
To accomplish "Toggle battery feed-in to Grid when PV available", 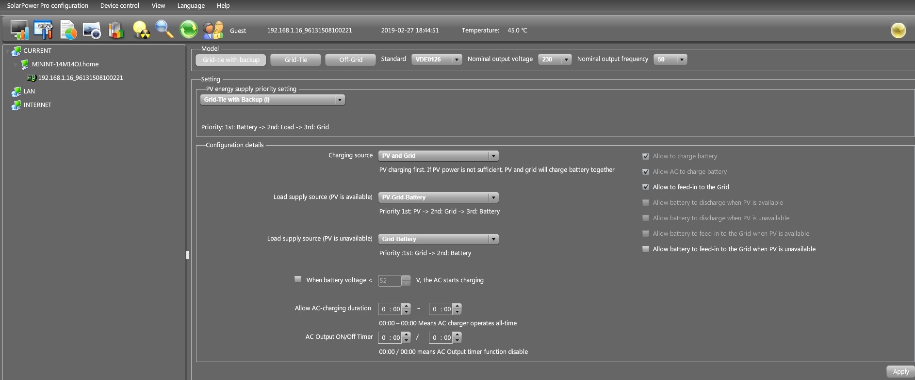I will click(645, 233).
